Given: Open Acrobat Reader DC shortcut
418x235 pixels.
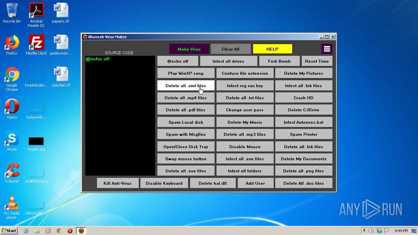Looking at the screenshot, I should [36, 15].
